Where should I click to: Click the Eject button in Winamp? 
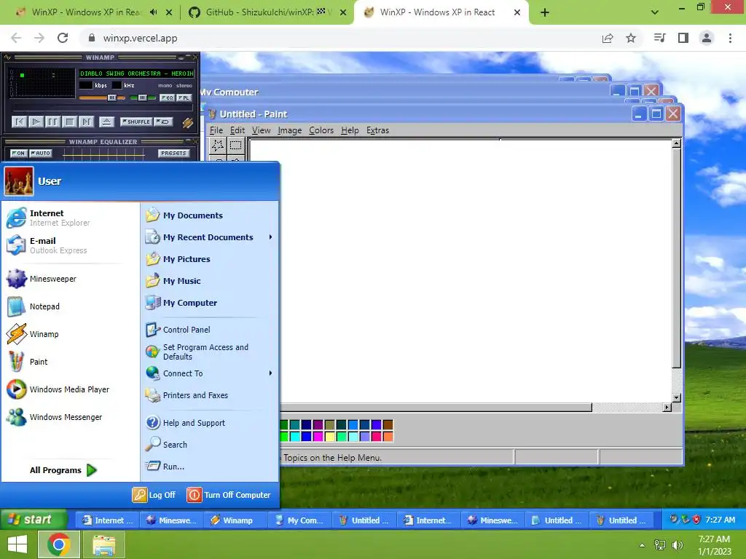106,122
